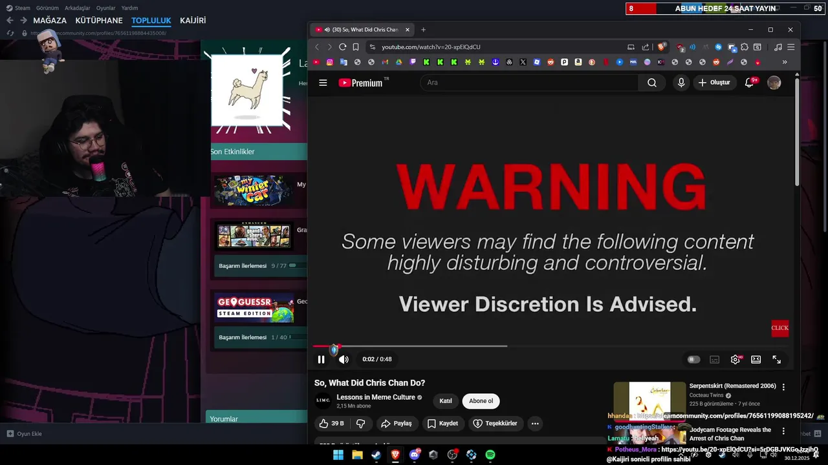Reload the YouTube page in Brave
Image resolution: width=828 pixels, height=465 pixels.
click(342, 47)
